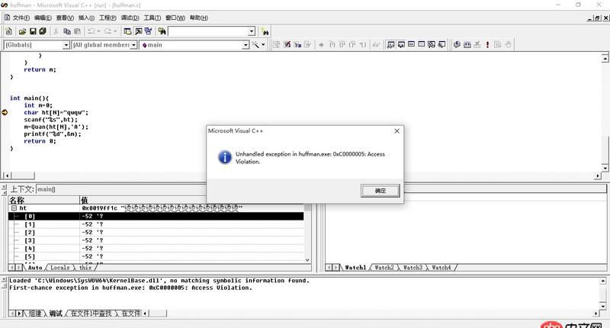The height and width of the screenshot is (328, 610).
Task: Open the All global members filter dropdown
Action: (x=133, y=45)
